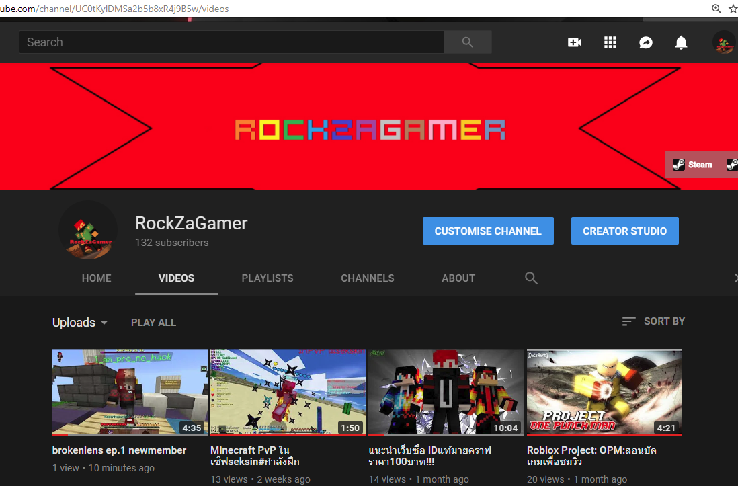Open the messages share bubble icon
Image resolution: width=738 pixels, height=486 pixels.
(646, 42)
